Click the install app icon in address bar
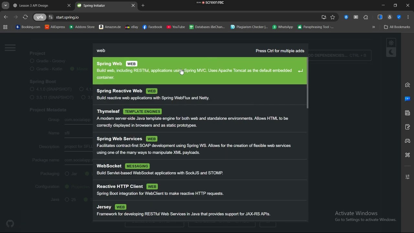This screenshot has width=414, height=233. (x=324, y=17)
